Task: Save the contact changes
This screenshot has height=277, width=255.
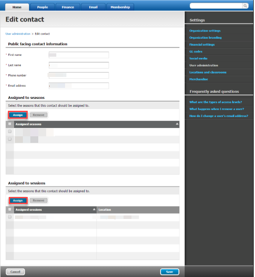Action: [170, 272]
